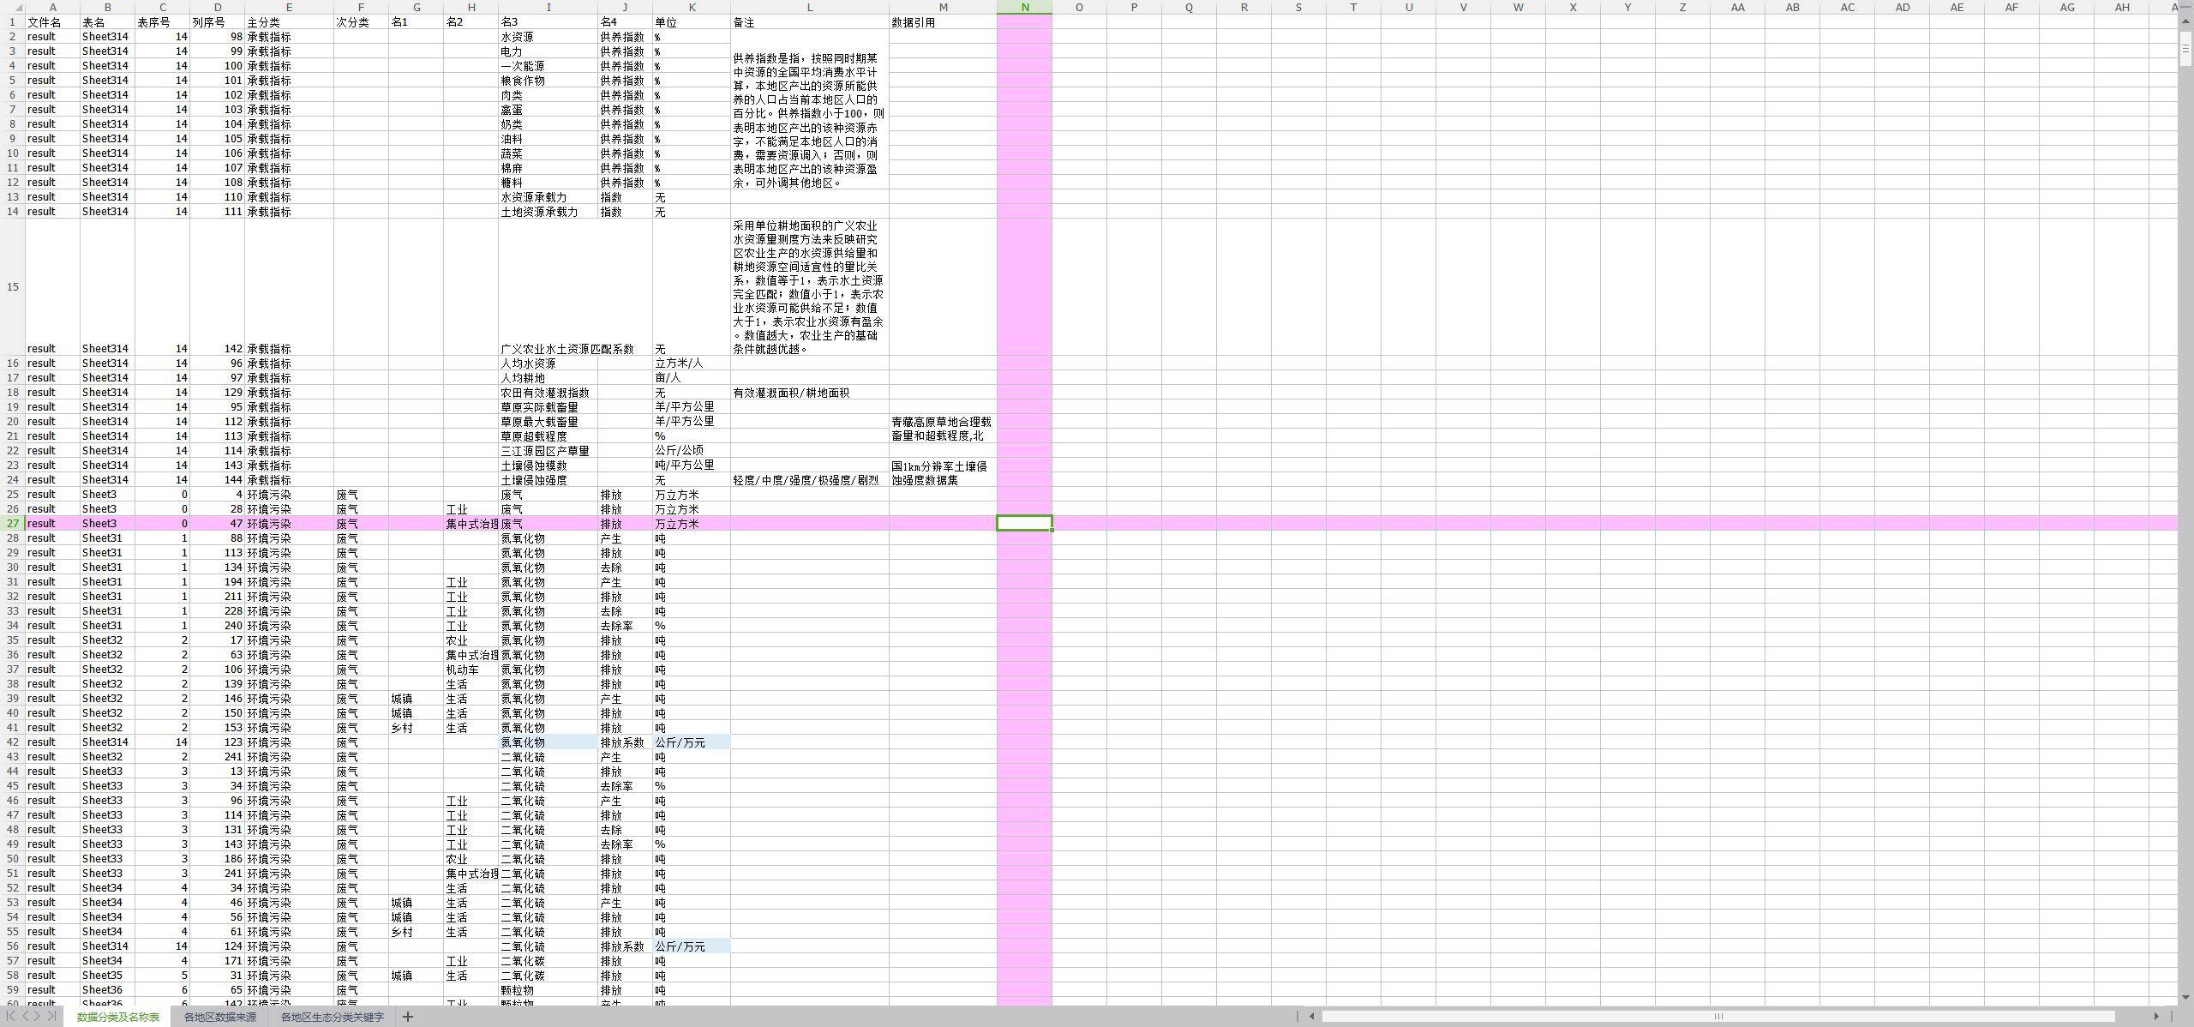2194x1027 pixels.
Task: Click horizontal scrollbar right arrow
Action: pos(2156,1017)
